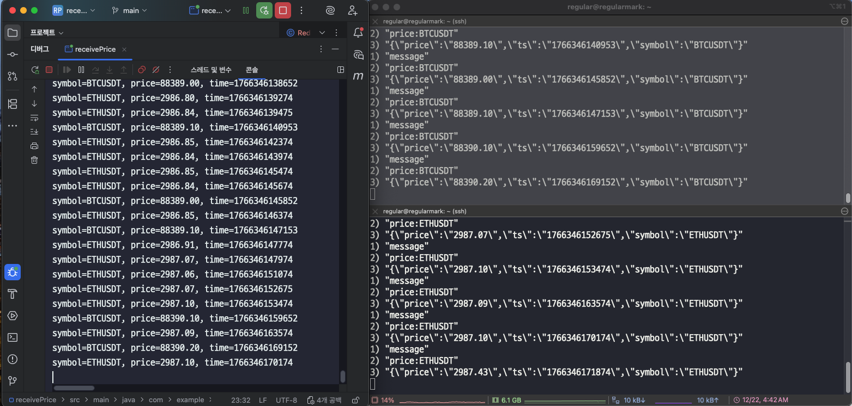Click green rerun debug button in title bar

click(x=264, y=10)
